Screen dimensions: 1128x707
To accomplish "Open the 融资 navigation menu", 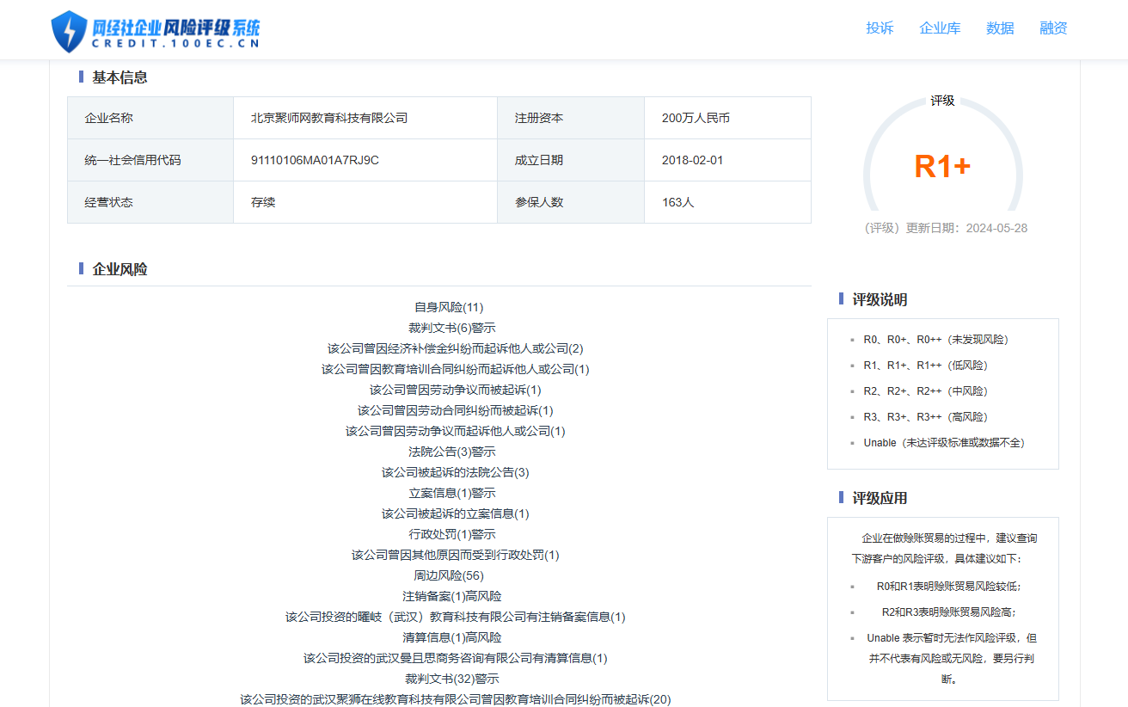I will tap(1053, 28).
